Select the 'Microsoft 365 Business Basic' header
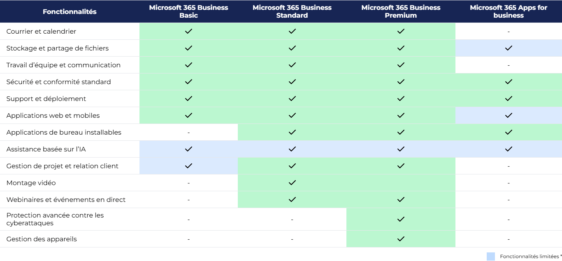The height and width of the screenshot is (261, 562). pos(188,11)
